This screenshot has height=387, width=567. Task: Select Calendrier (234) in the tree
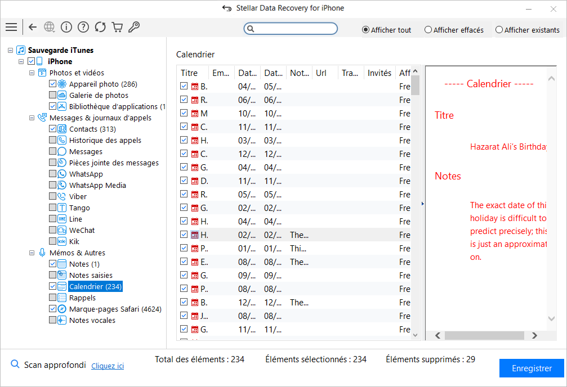pyautogui.click(x=96, y=286)
